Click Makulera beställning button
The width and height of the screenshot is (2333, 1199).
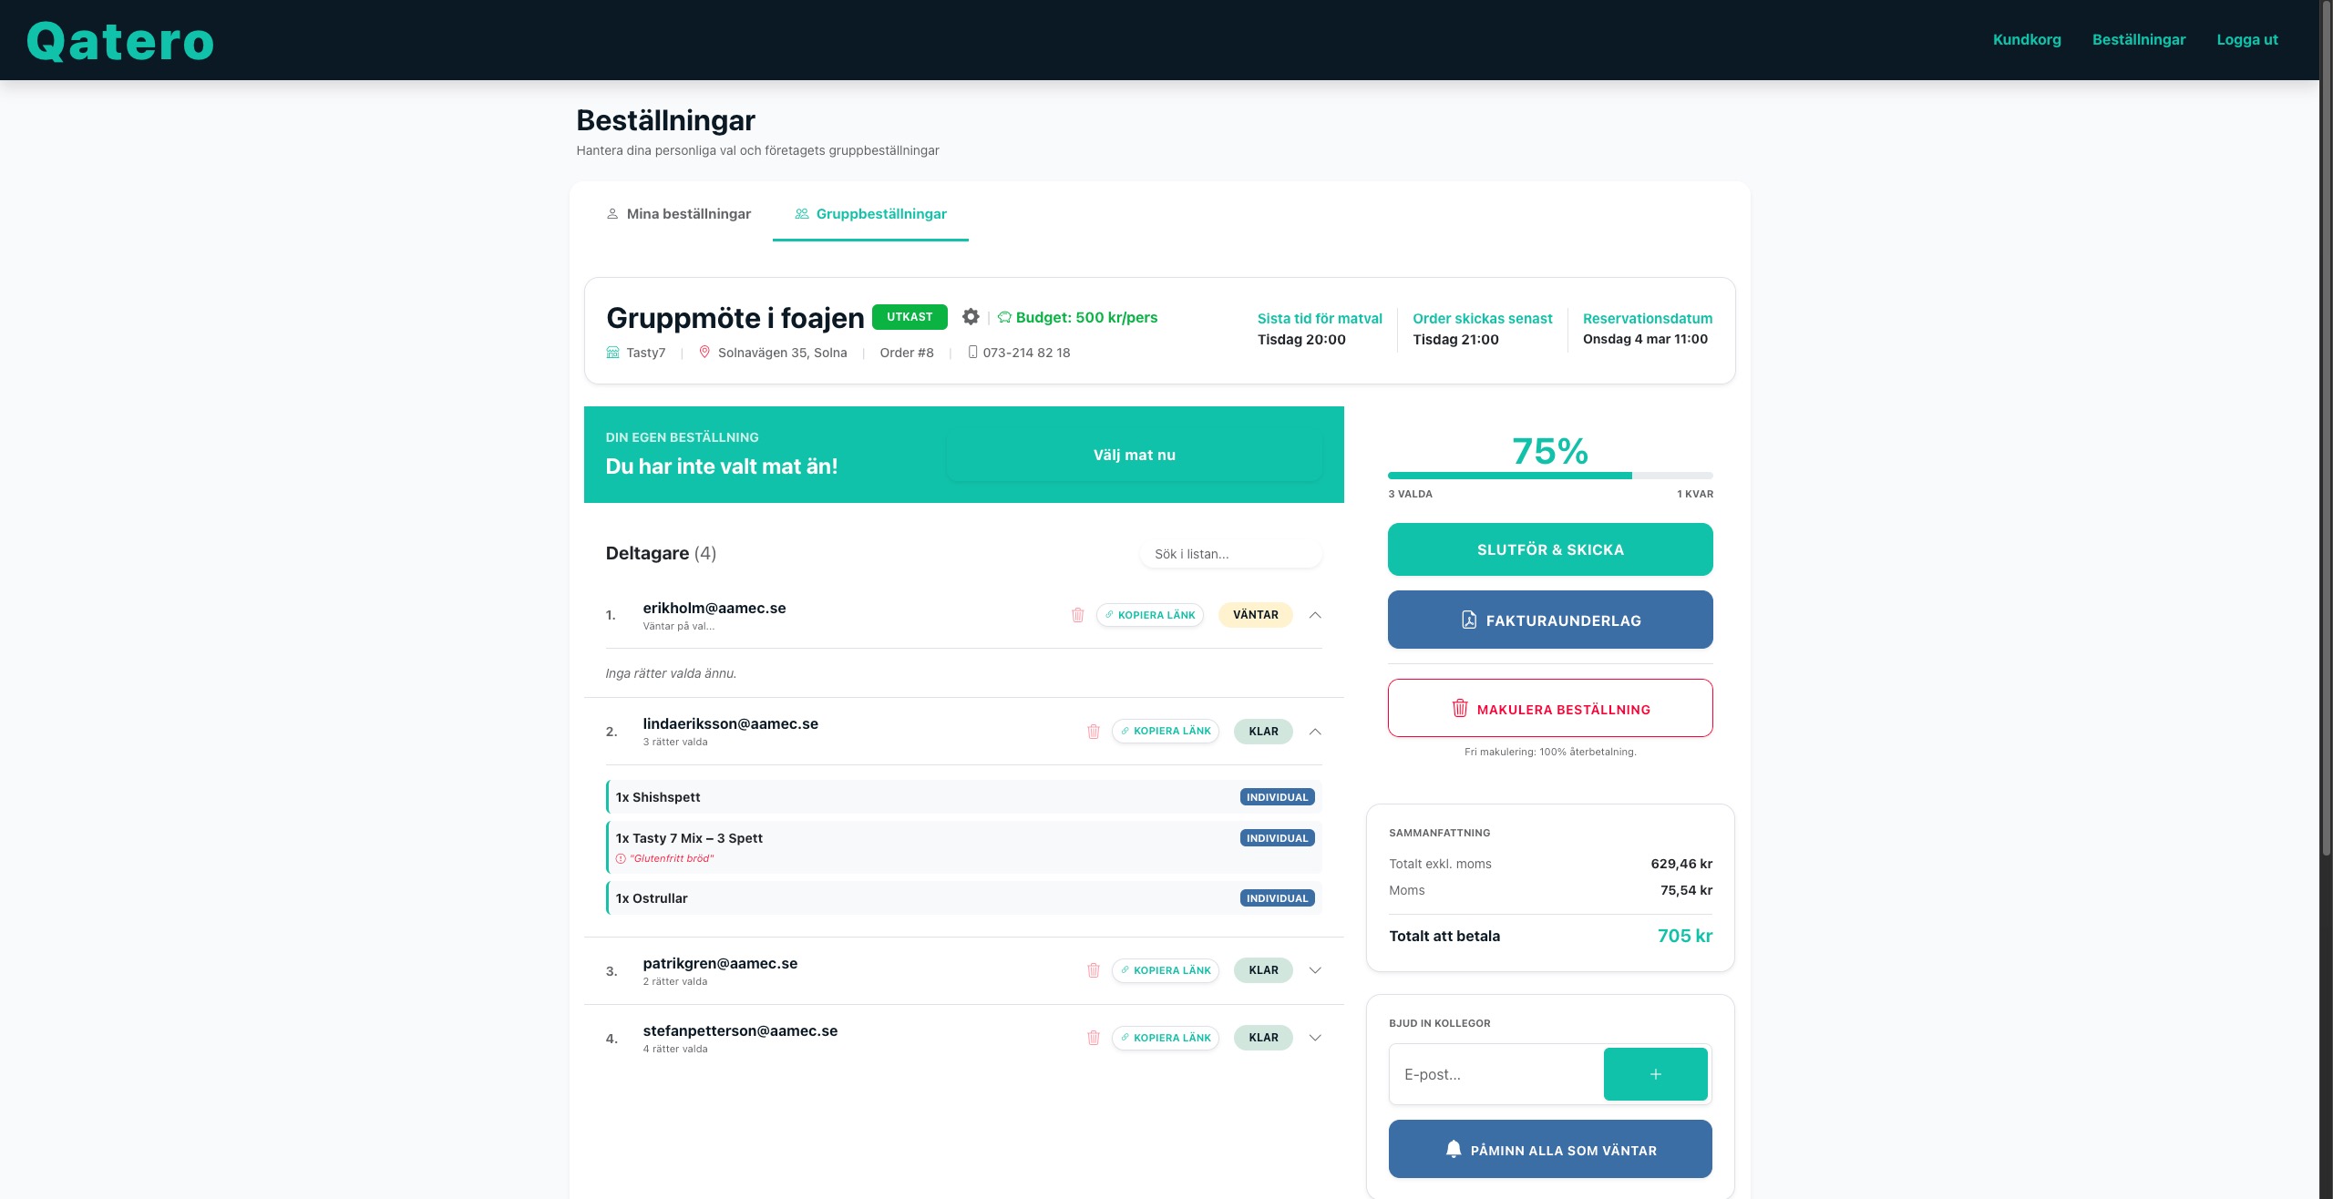(1550, 708)
